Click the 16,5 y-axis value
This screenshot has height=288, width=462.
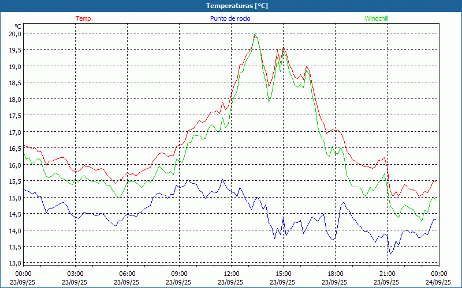(x=14, y=149)
